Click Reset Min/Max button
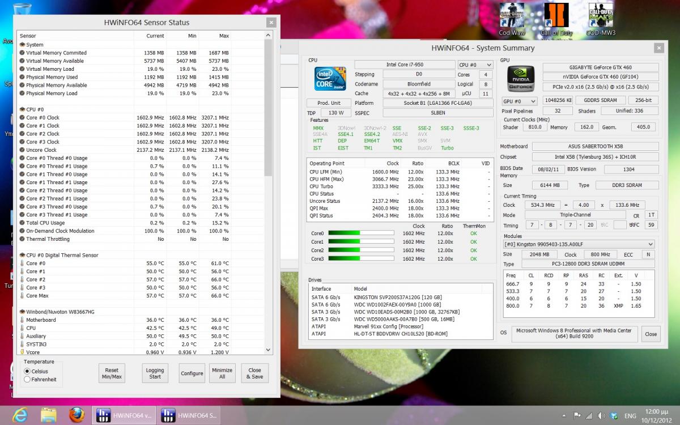Viewport: 680px width, 425px height. (112, 373)
